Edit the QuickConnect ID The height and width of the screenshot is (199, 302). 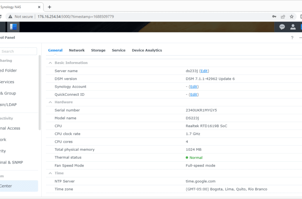pyautogui.click(x=194, y=94)
